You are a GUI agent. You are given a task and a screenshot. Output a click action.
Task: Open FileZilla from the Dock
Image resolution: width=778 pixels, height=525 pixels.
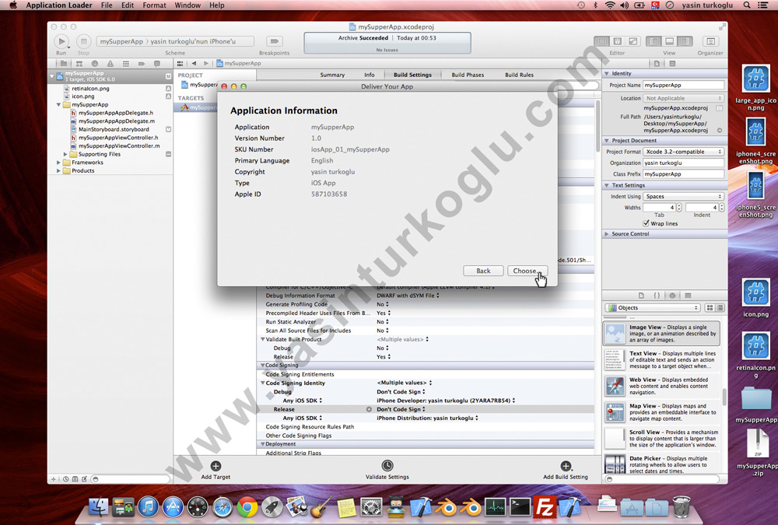click(545, 507)
